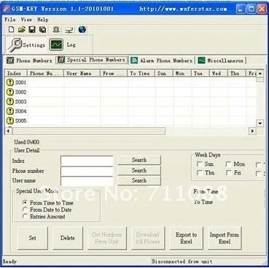The image size is (269, 268).
Task: Save using the floppy disk icon
Action: click(32, 30)
